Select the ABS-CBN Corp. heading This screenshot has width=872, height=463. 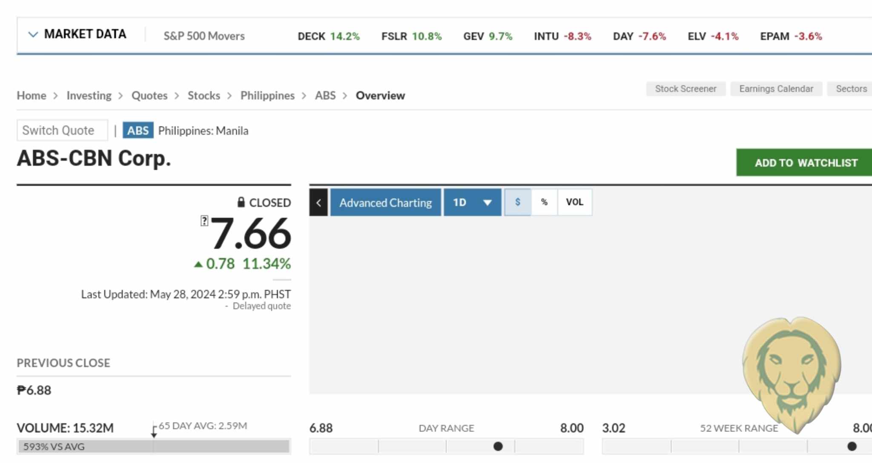[94, 159]
